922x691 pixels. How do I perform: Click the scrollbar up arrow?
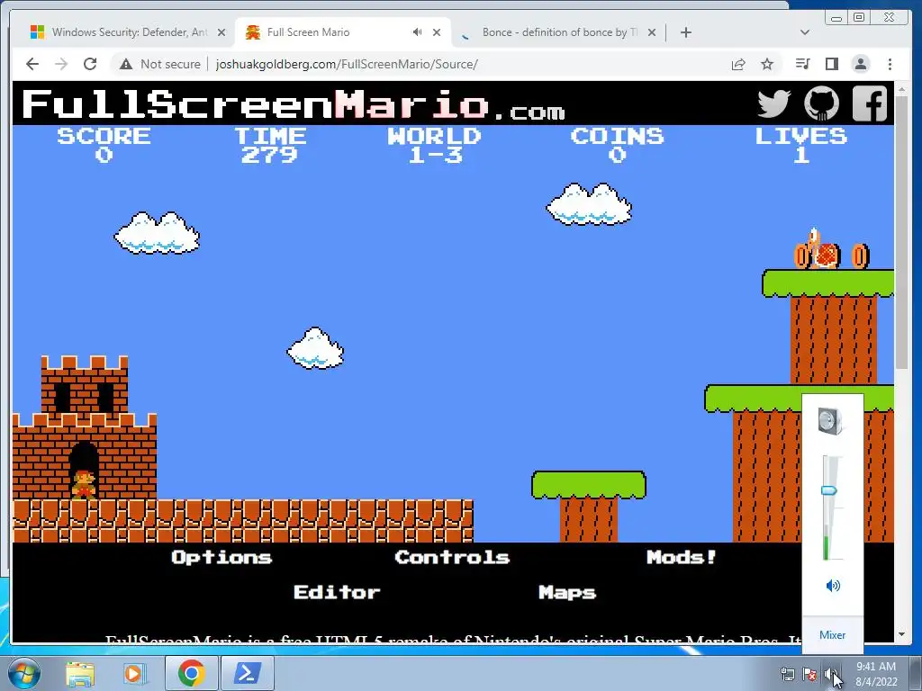coord(901,89)
